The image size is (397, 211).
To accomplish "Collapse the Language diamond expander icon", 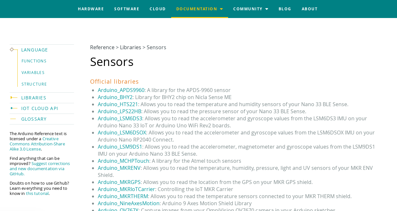I will (12, 50).
